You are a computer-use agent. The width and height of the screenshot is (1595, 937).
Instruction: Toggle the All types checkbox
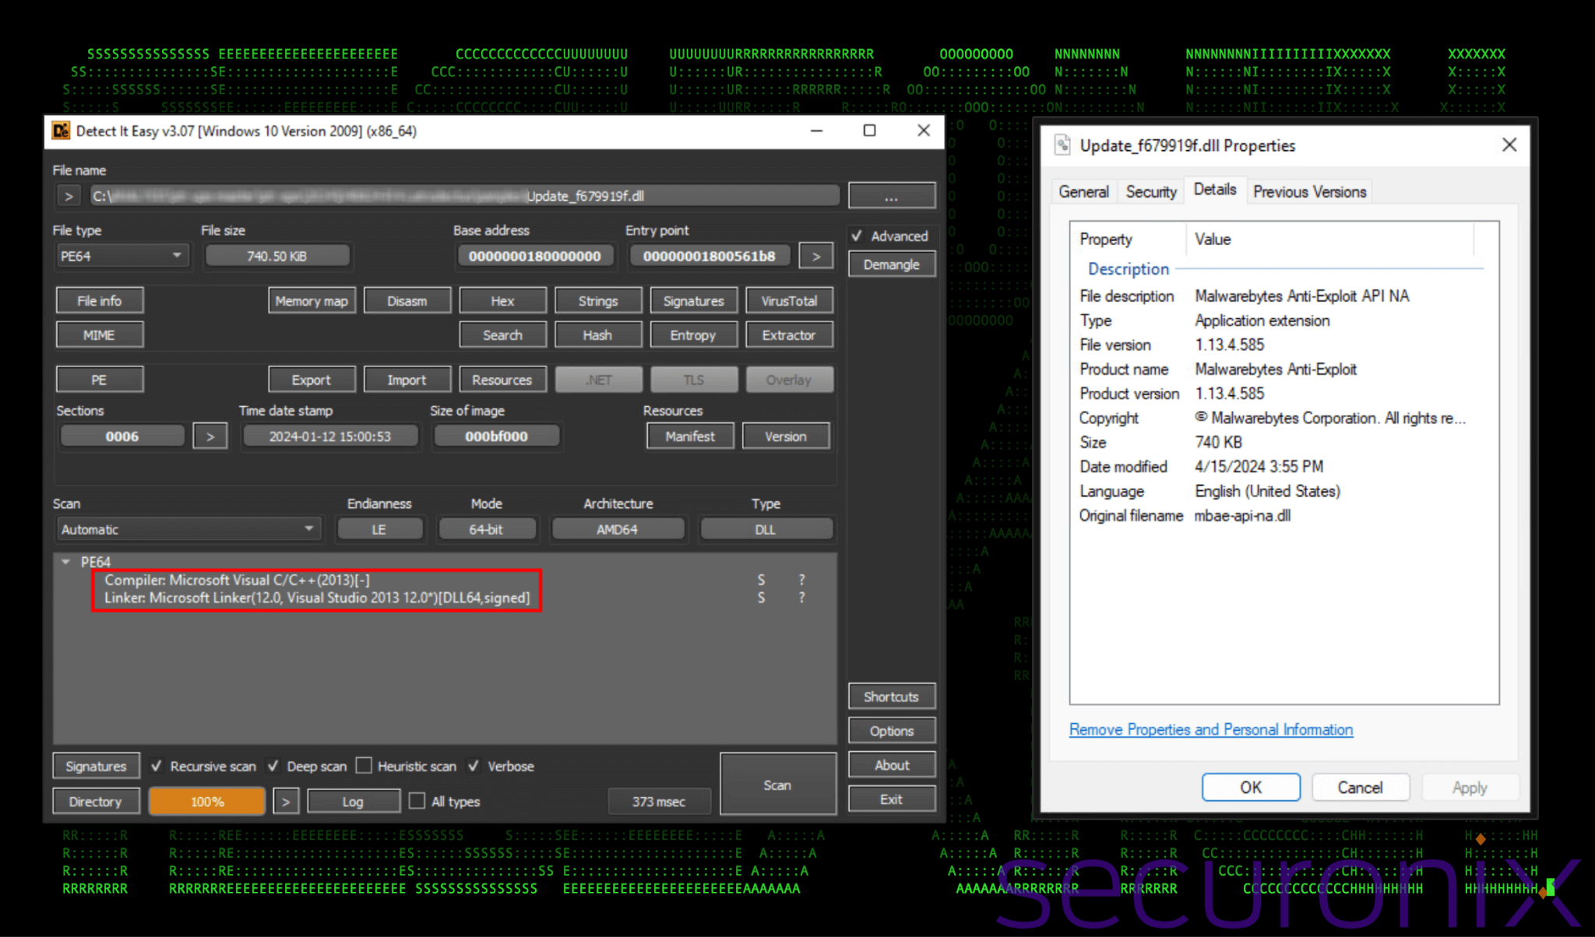coord(417,801)
